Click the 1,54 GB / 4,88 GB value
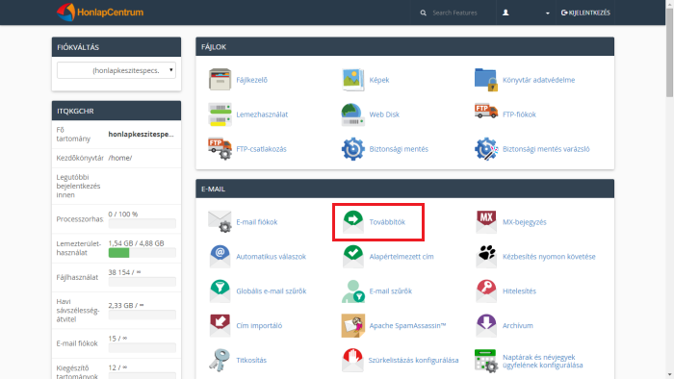 (136, 243)
